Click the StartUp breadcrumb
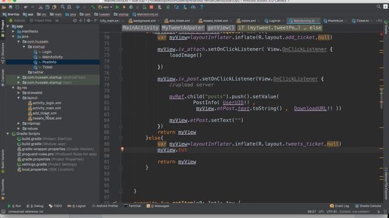Screen dimensions: 389x218 pyautogui.click(x=11, y=15)
